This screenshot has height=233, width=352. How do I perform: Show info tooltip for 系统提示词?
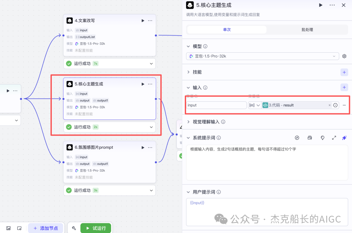coord(219,138)
